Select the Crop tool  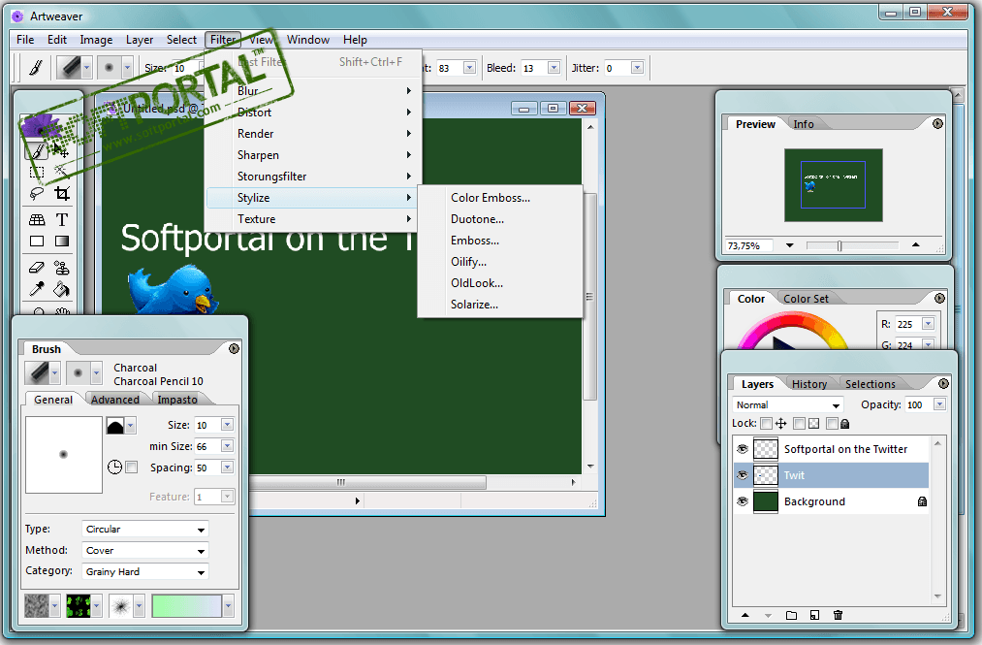pos(62,193)
